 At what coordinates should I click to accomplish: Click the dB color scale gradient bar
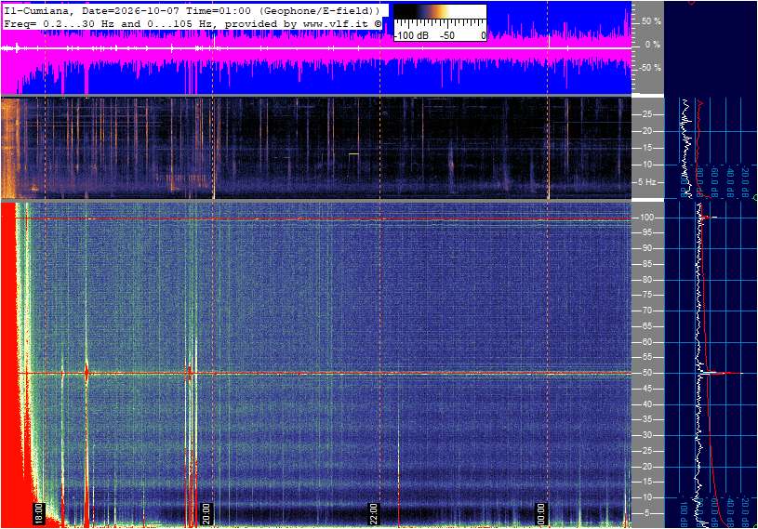pos(440,11)
